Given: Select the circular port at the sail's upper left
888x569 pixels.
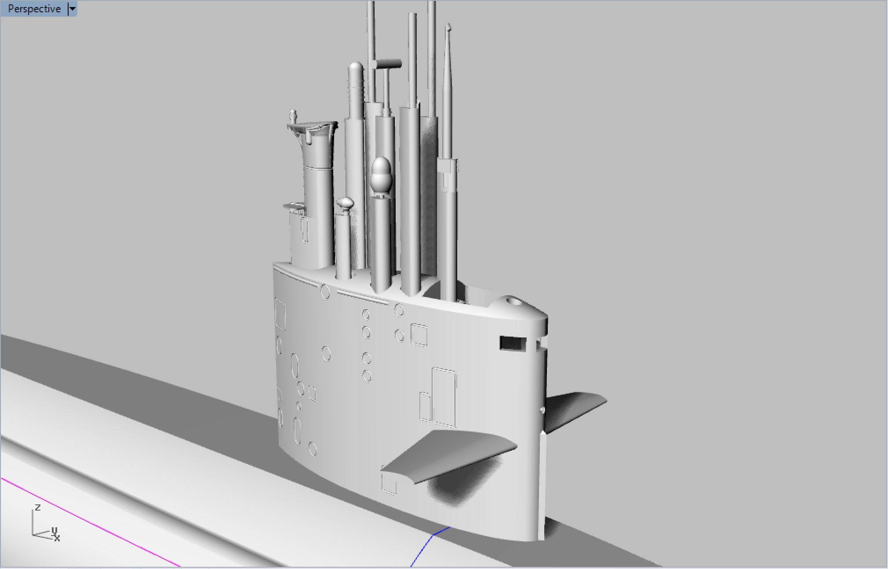Looking at the screenshot, I should (325, 291).
